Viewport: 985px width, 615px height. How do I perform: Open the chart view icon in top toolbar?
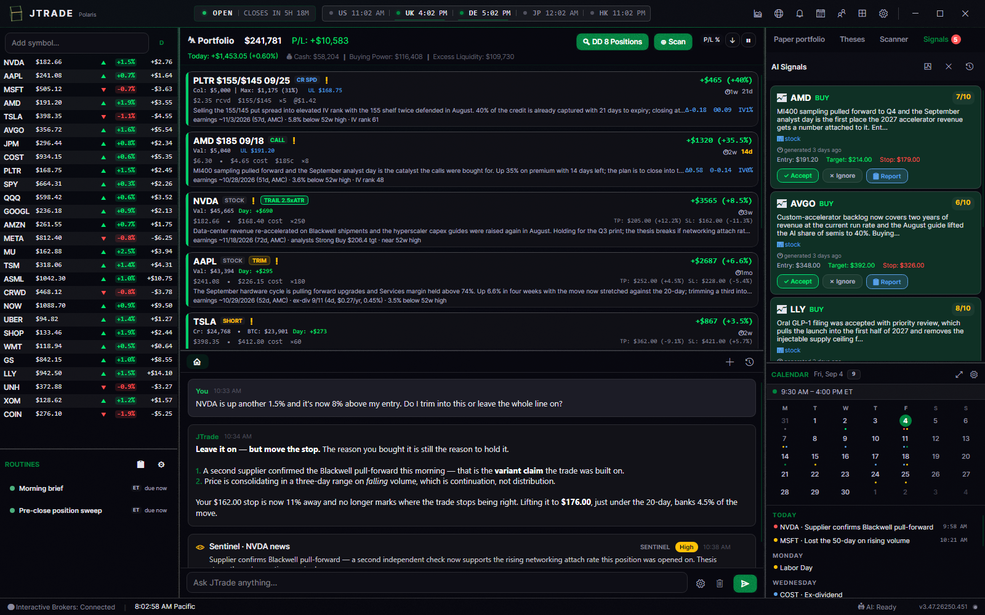pyautogui.click(x=758, y=14)
